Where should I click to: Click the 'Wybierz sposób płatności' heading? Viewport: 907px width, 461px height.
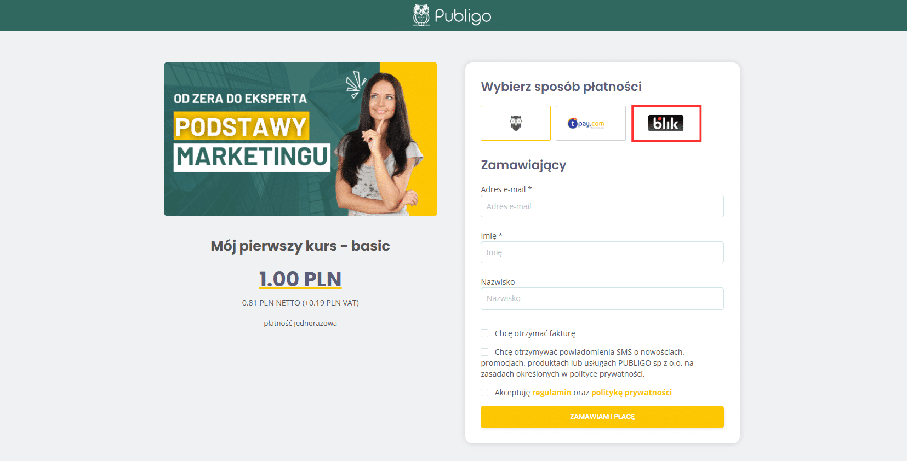561,87
